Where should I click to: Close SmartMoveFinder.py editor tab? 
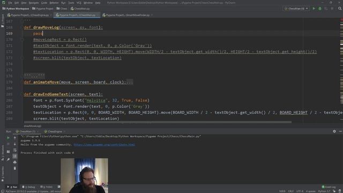(x=152, y=15)
